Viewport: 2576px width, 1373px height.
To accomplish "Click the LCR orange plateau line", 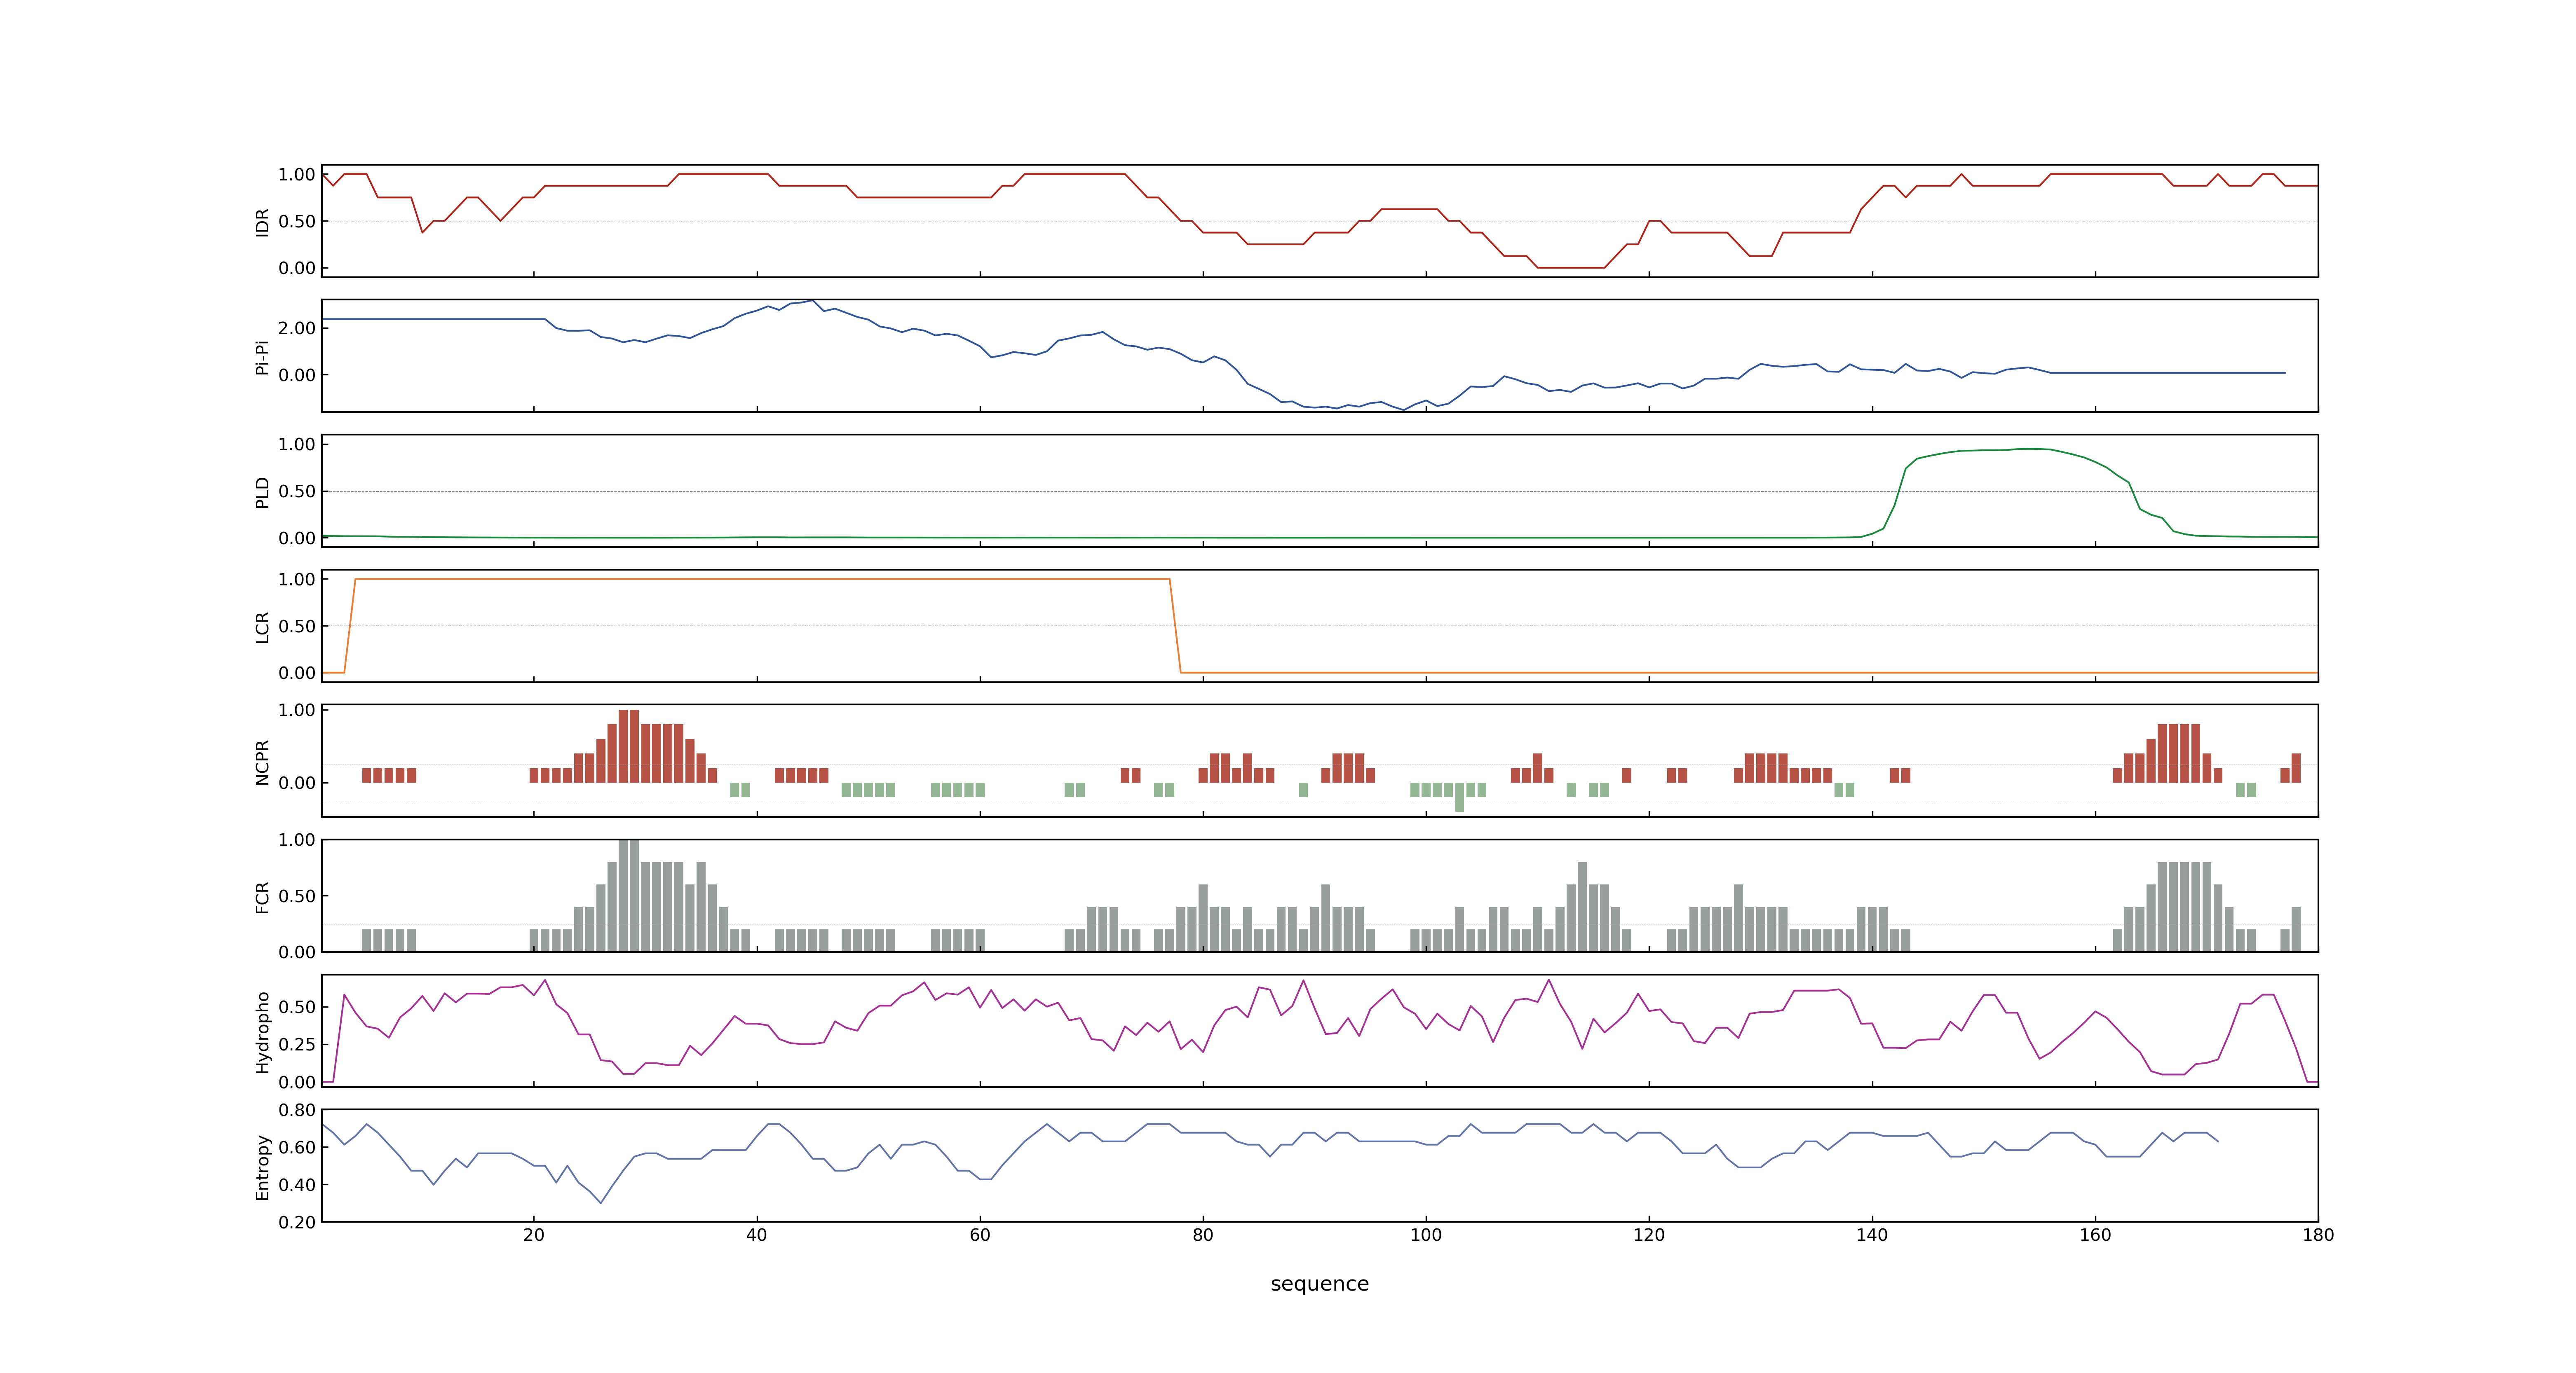I will [762, 579].
